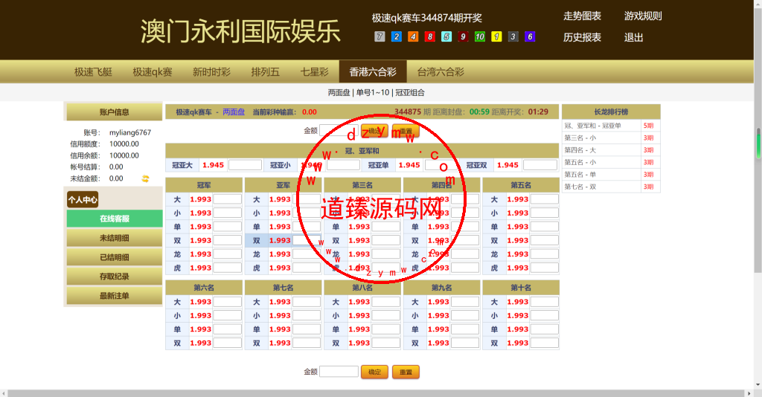
Task: Open 最新注单 in sidebar
Action: click(x=115, y=296)
